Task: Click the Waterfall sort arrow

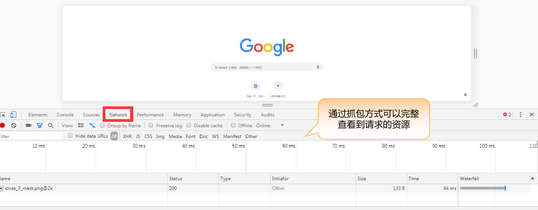Action: 532,178
